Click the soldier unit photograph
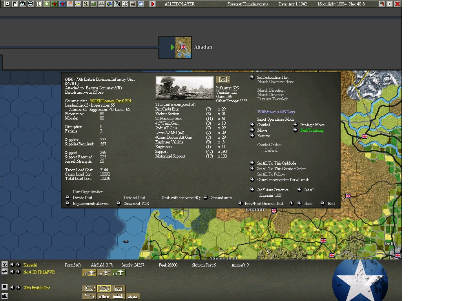 pos(185,88)
